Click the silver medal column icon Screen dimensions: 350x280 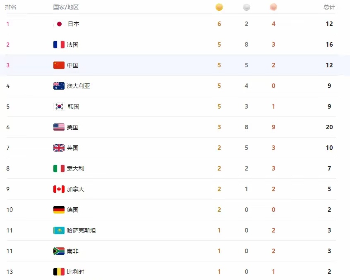tap(247, 7)
